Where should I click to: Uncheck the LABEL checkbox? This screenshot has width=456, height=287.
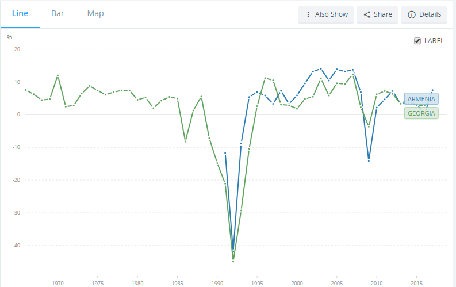click(x=417, y=41)
